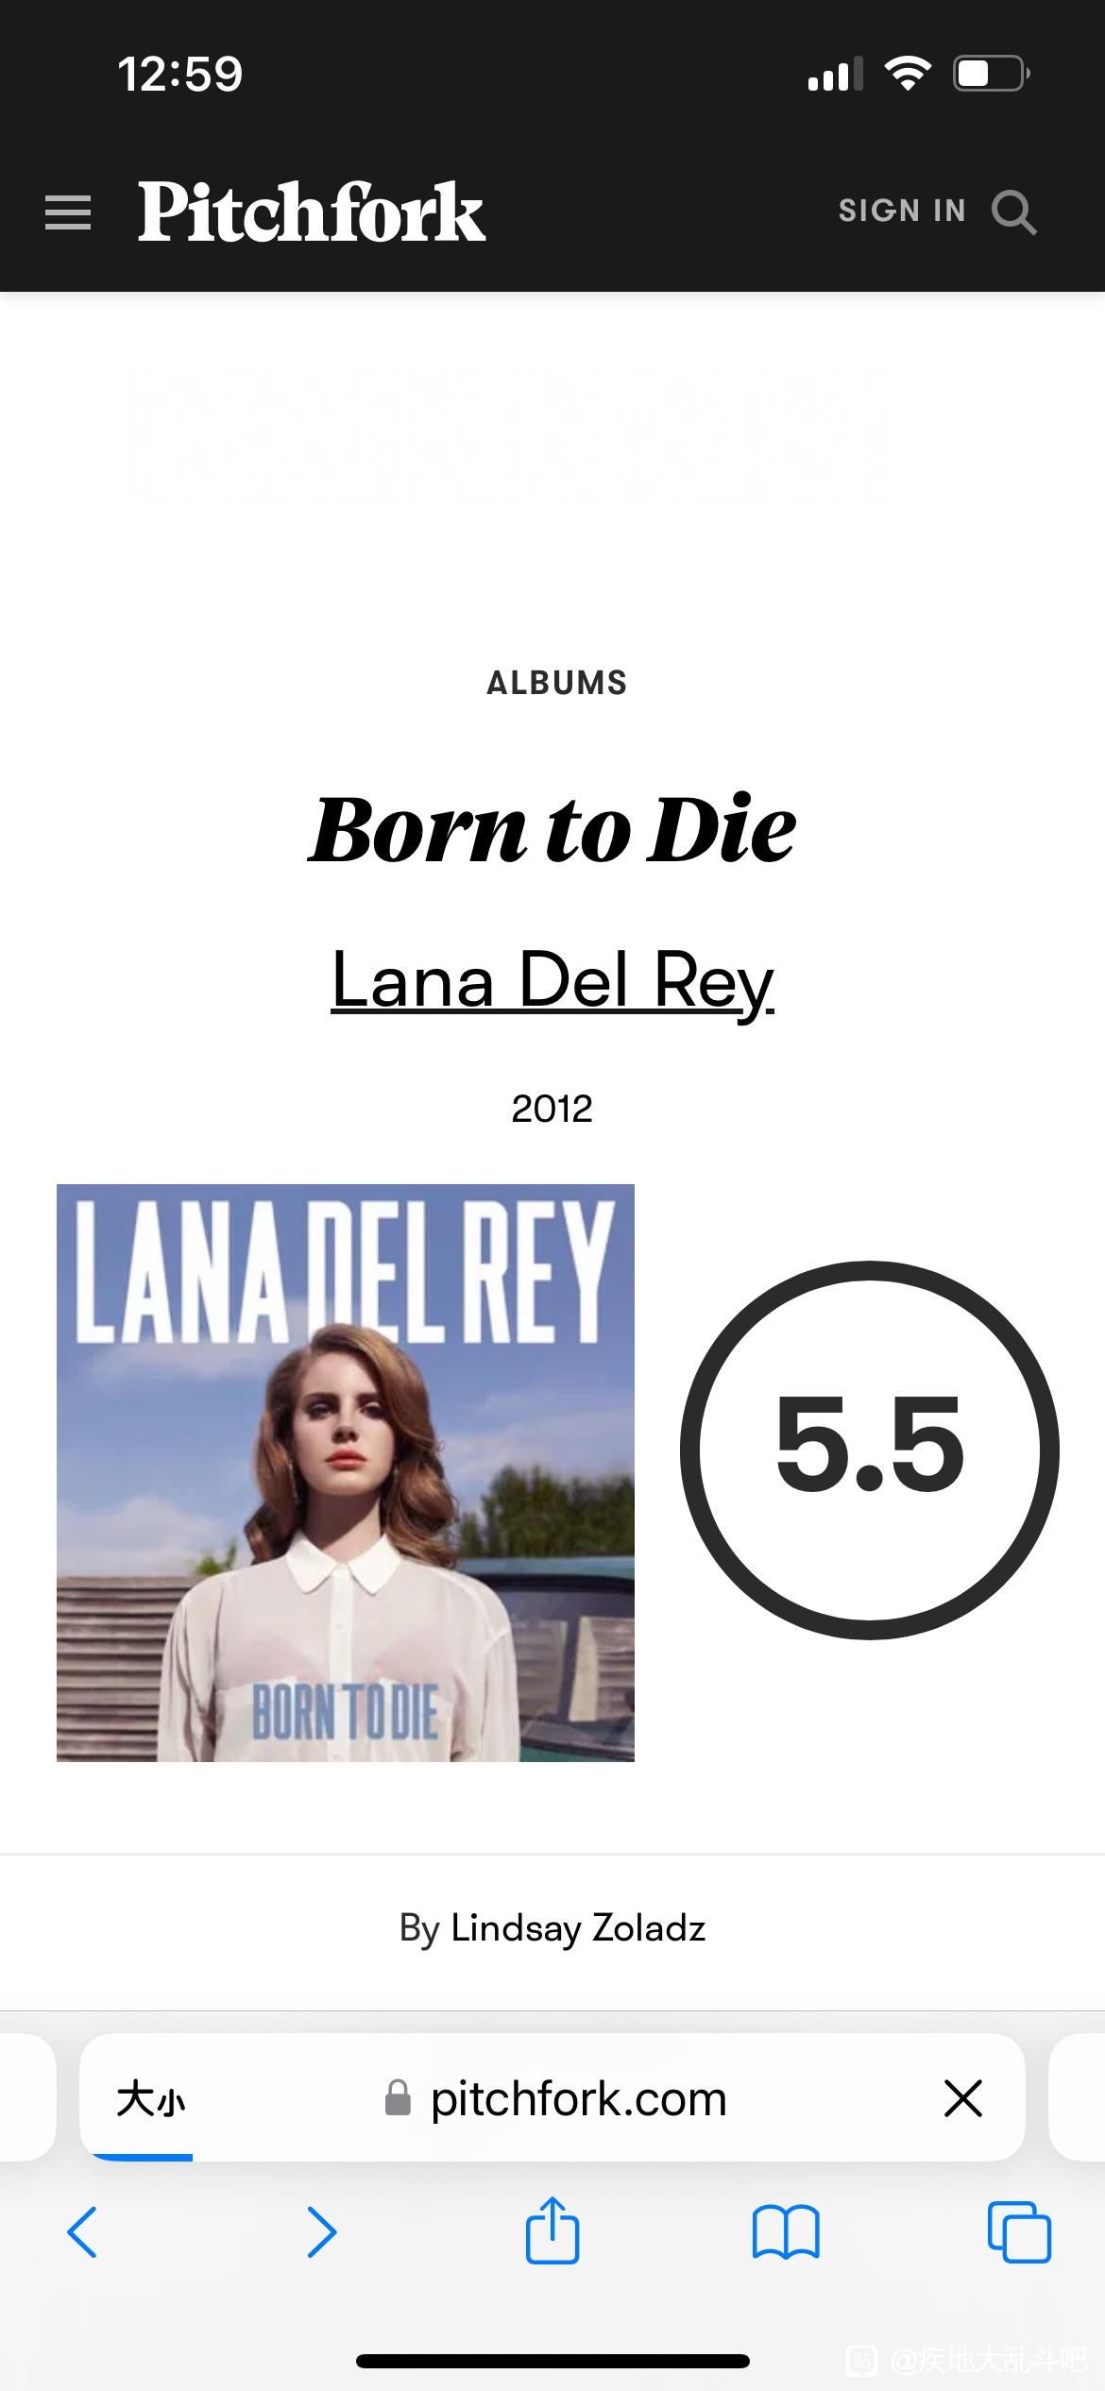Open the 大小 page settings menu
1105x2391 pixels.
151,2099
